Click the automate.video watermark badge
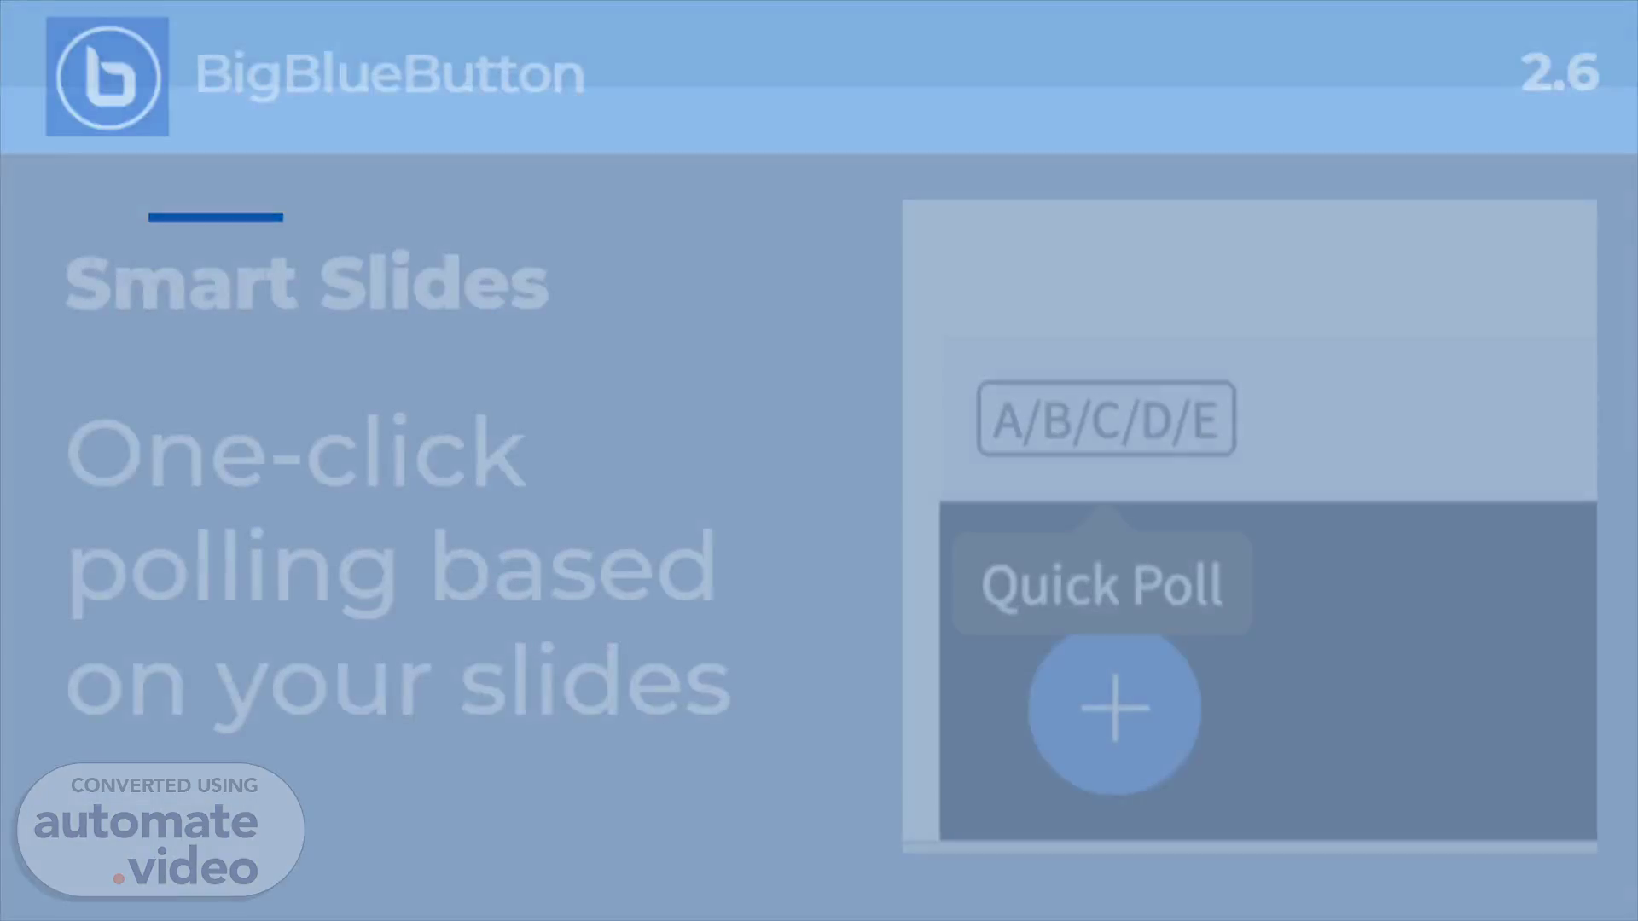This screenshot has height=921, width=1638. (160, 830)
